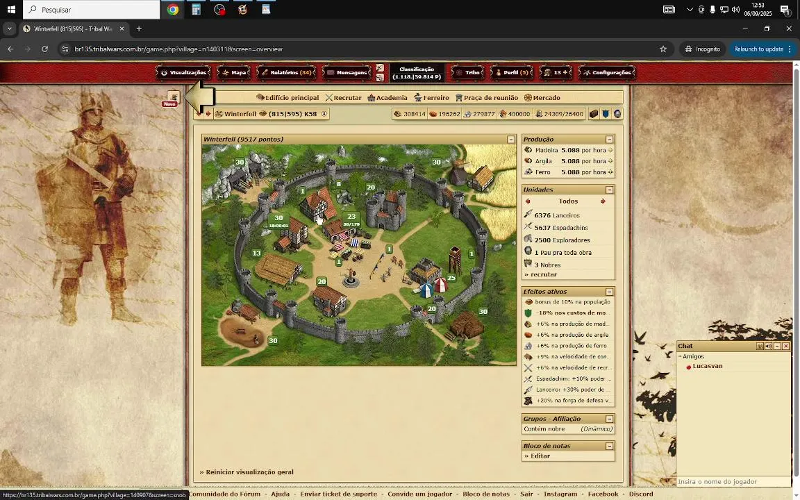Click the iron stock 279877 icon
Screen dimensions: 800x500
click(467, 114)
